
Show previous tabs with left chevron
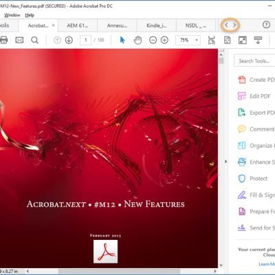pyautogui.click(x=226, y=25)
